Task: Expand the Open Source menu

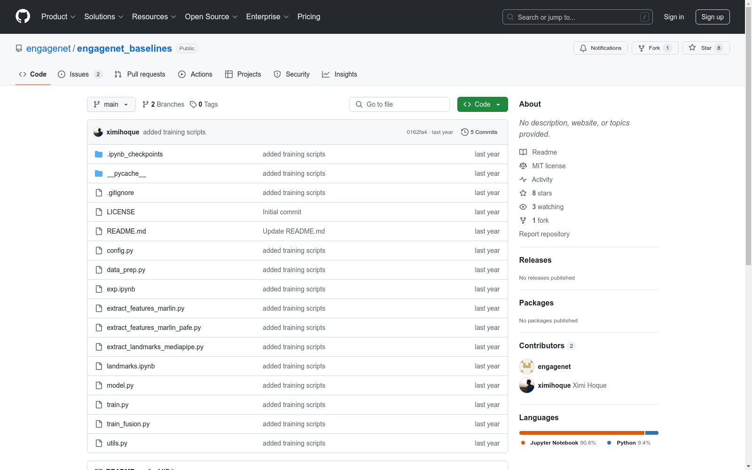Action: click(211, 16)
